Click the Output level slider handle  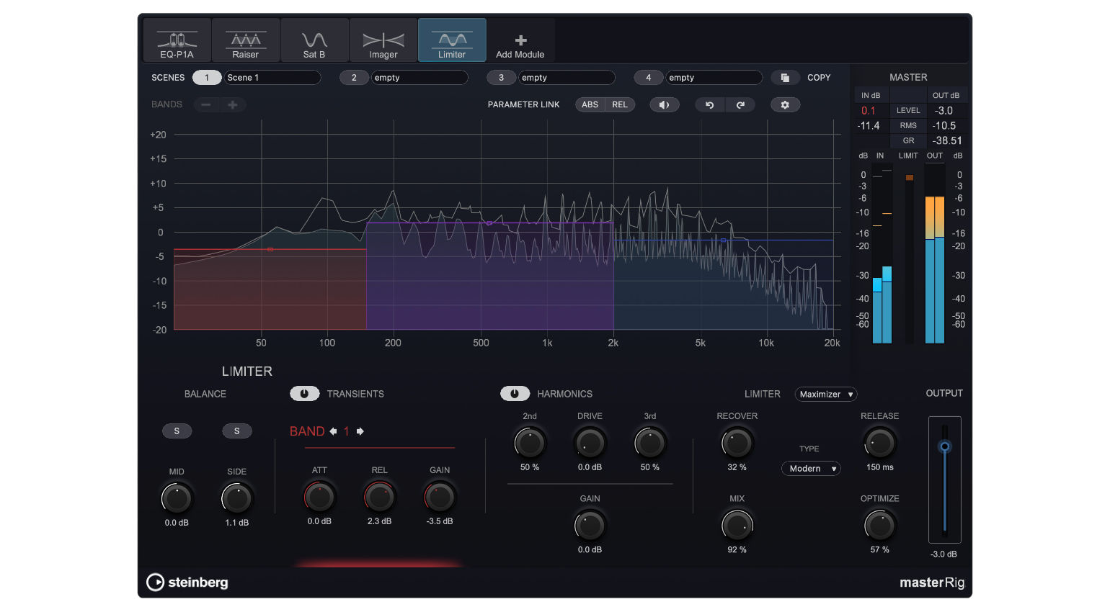[944, 447]
